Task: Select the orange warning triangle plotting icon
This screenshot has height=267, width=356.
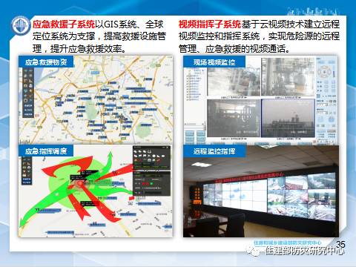Action: pos(136,160)
